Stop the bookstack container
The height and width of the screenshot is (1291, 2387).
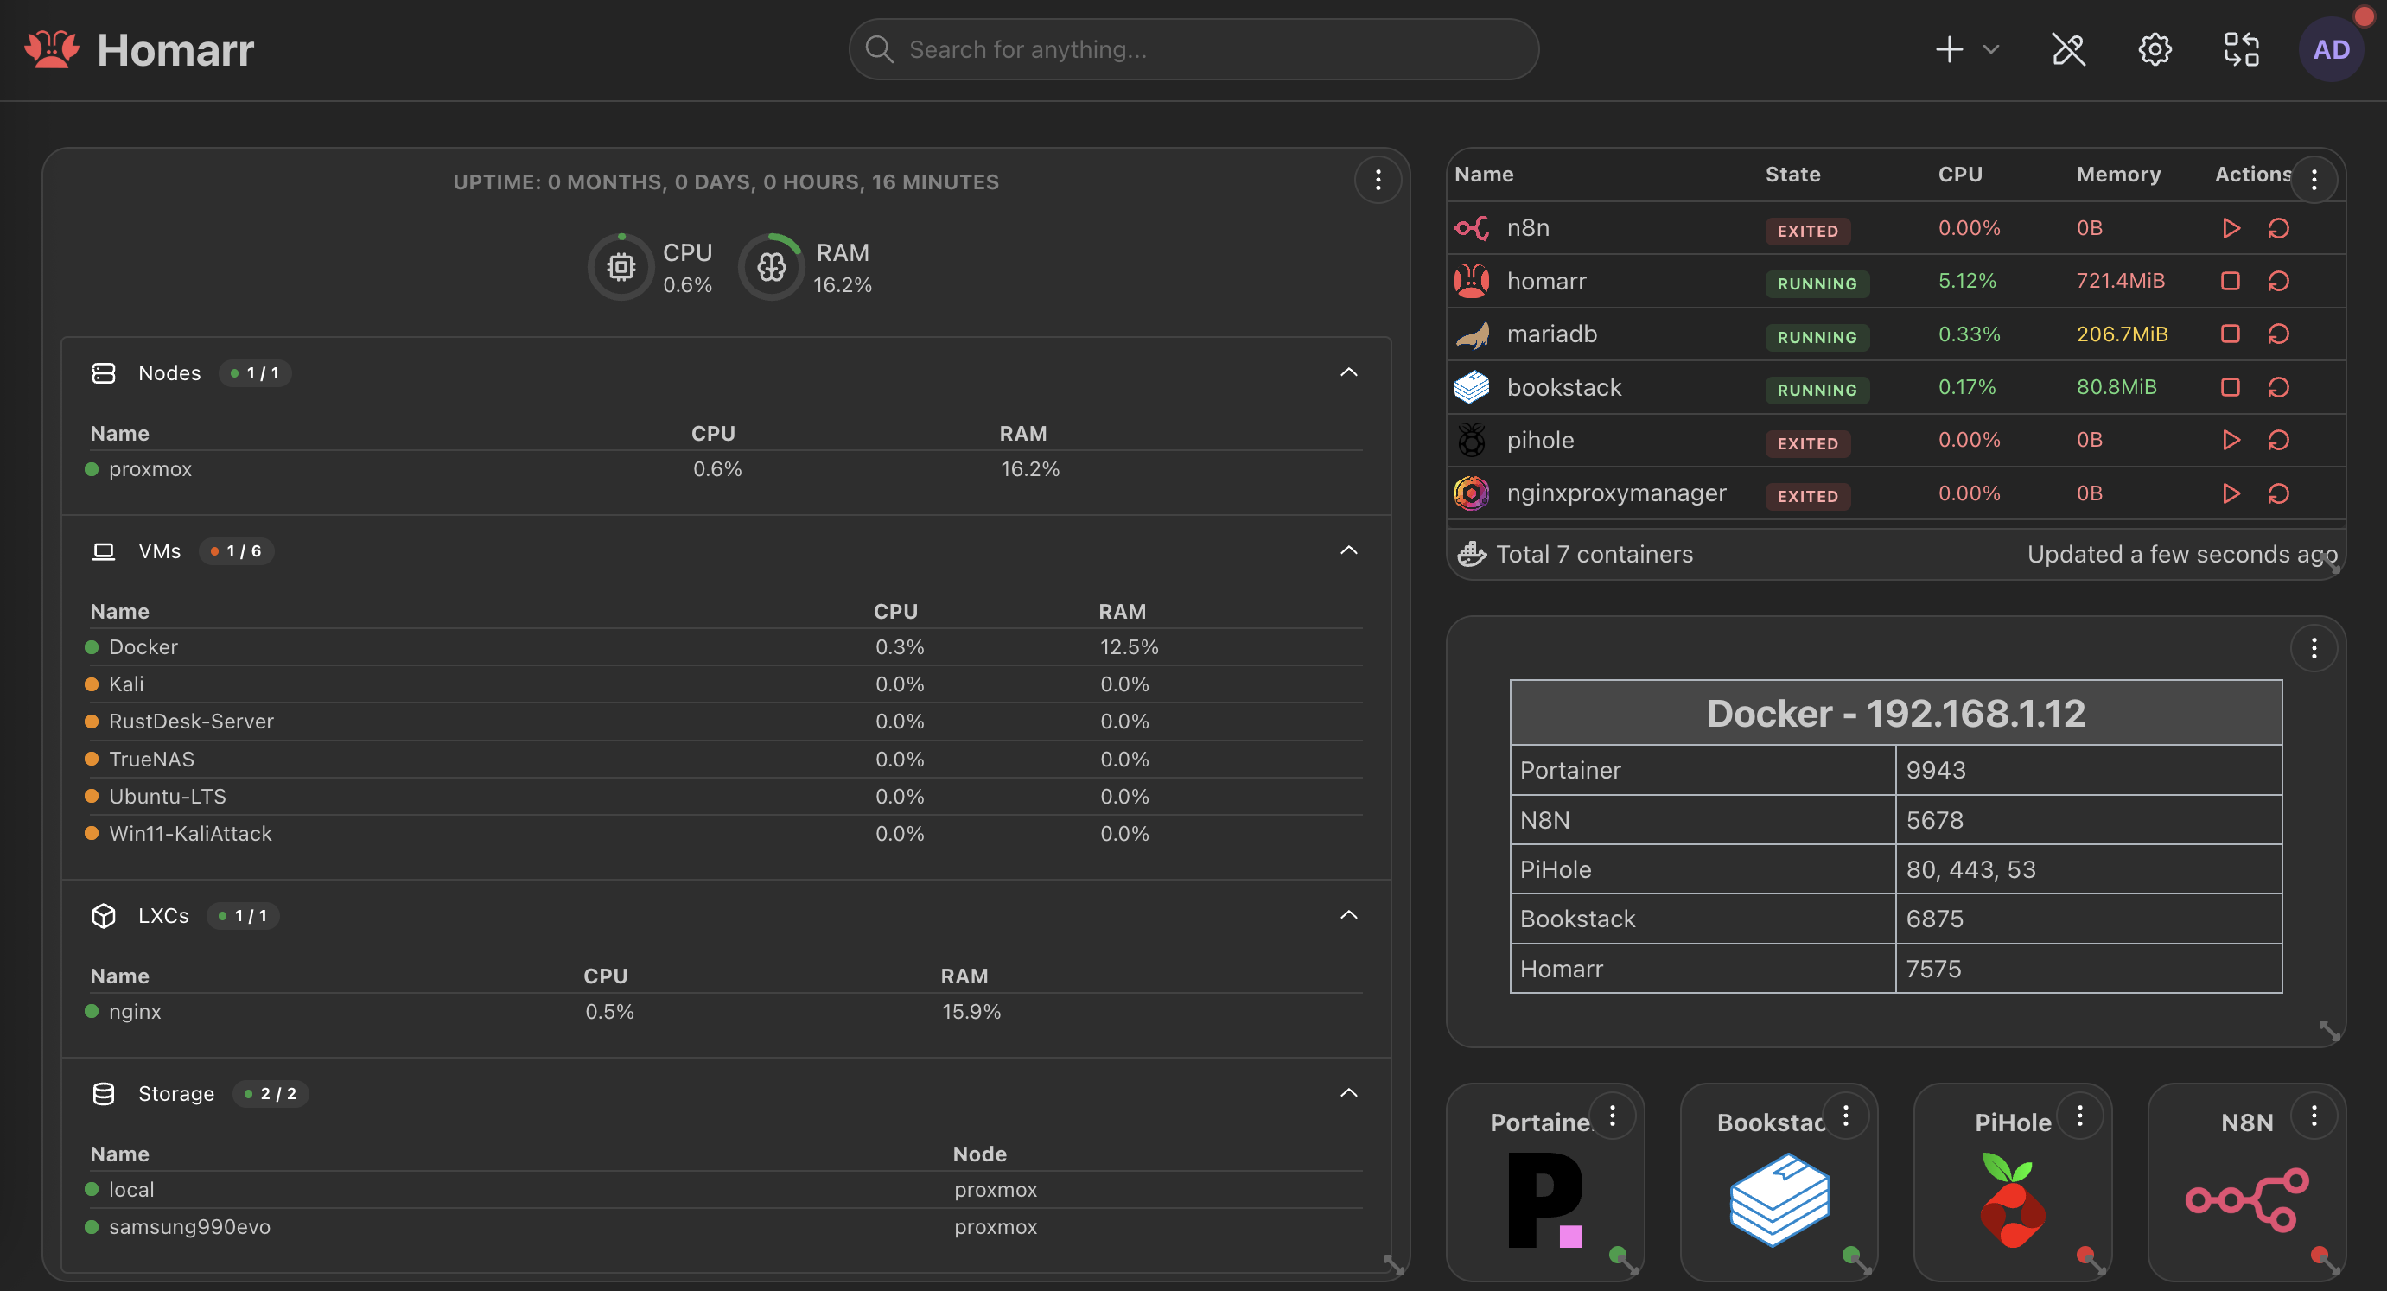click(x=2231, y=387)
